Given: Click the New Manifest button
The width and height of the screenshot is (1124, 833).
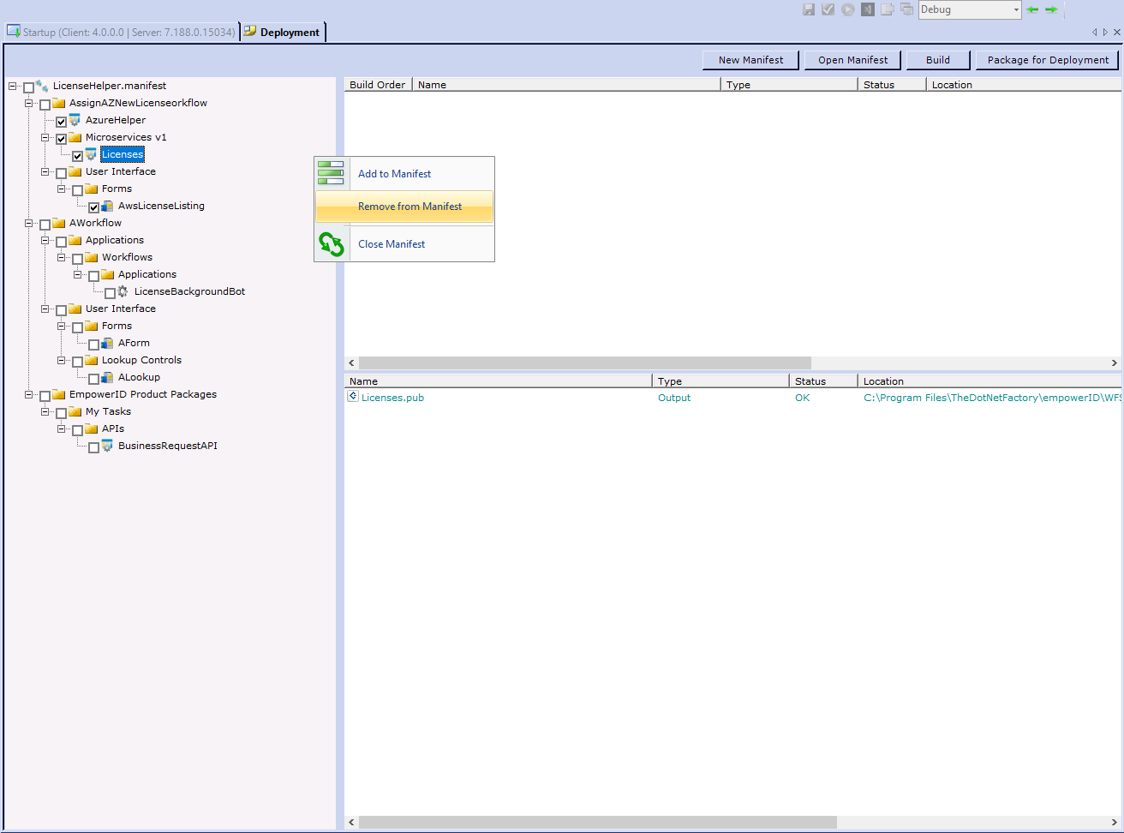Looking at the screenshot, I should coord(750,60).
